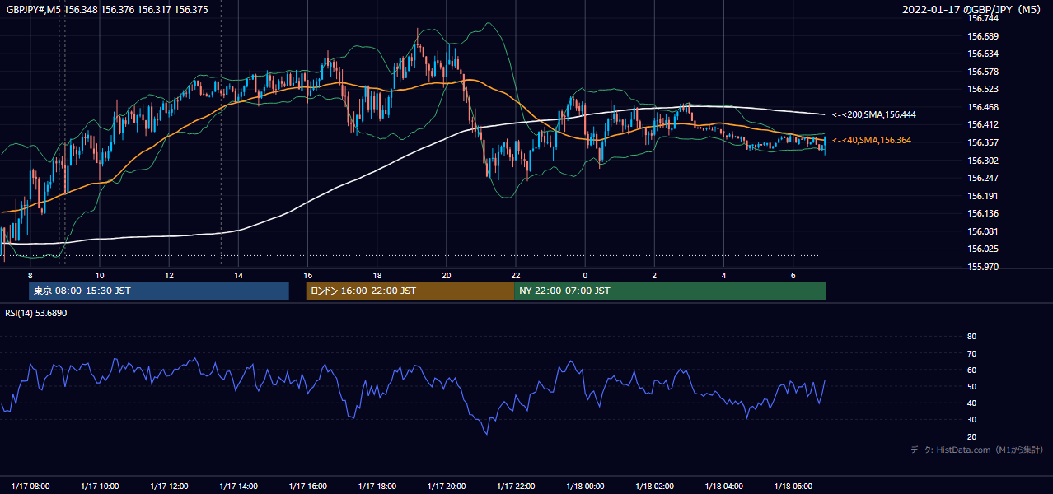Click RSI scale value 30
Image resolution: width=1053 pixels, height=494 pixels.
pyautogui.click(x=972, y=420)
